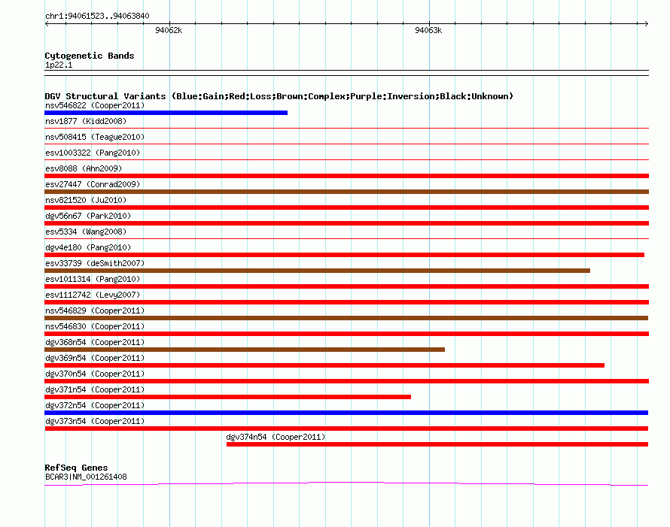Click the esv1011314 (Pang2010) red bar
670x527 pixels.
(346, 286)
